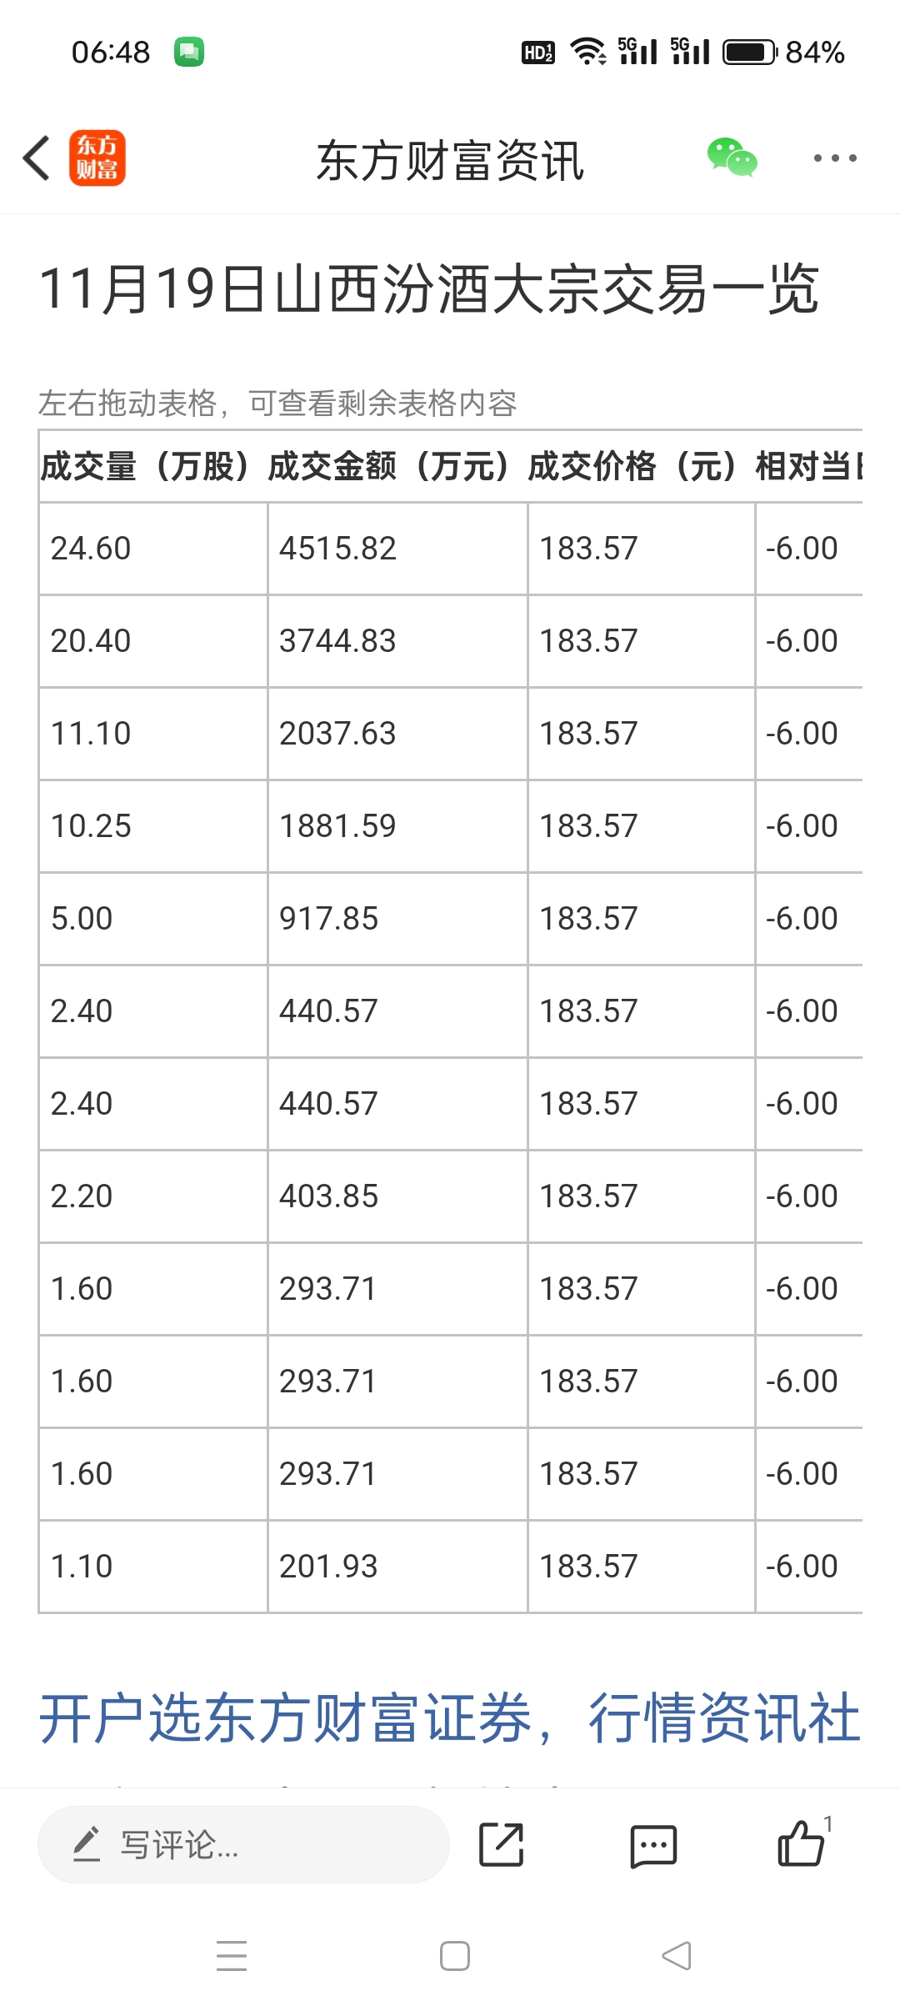This screenshot has height=2011, width=900.
Task: Open the 开户选东方财富证券 link
Action: [450, 1718]
